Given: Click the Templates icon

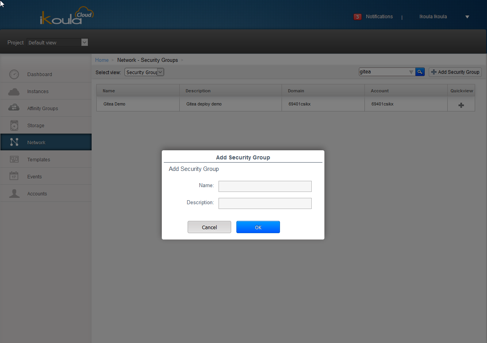Looking at the screenshot, I should tap(14, 159).
